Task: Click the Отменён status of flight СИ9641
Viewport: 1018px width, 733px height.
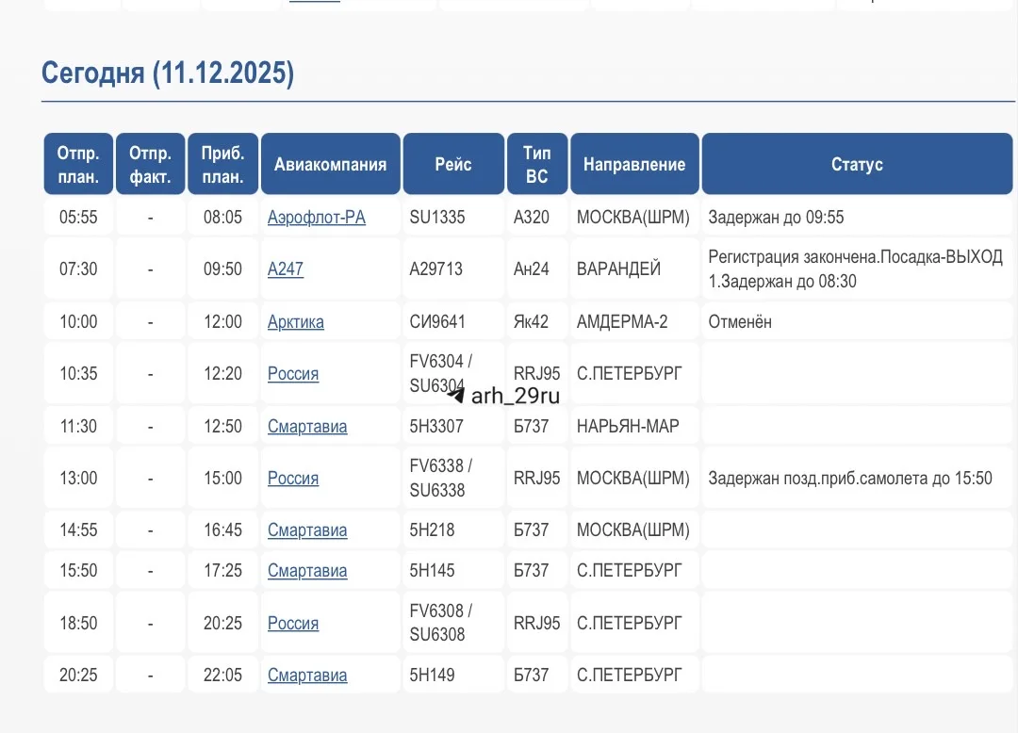Action: coord(740,322)
